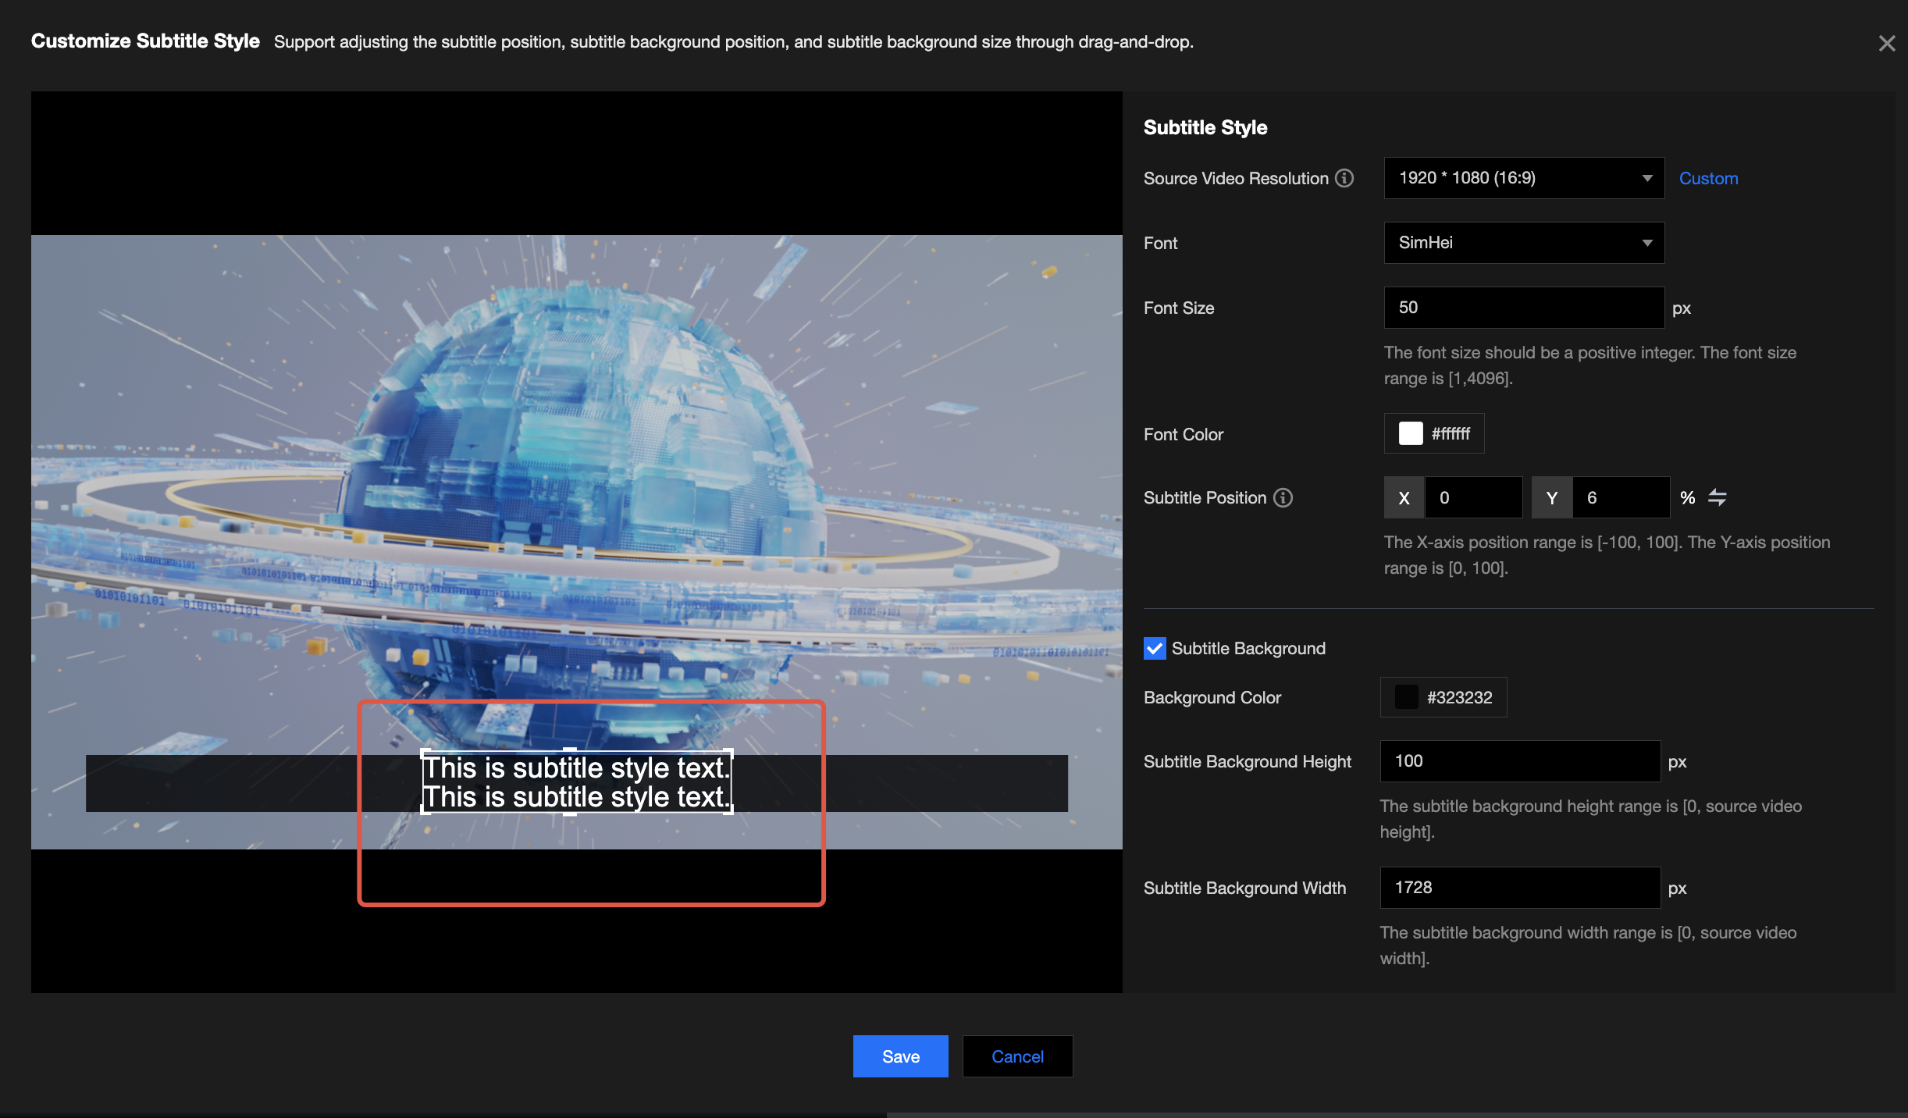
Task: Click the Subtitle Background Width field
Action: (x=1519, y=888)
